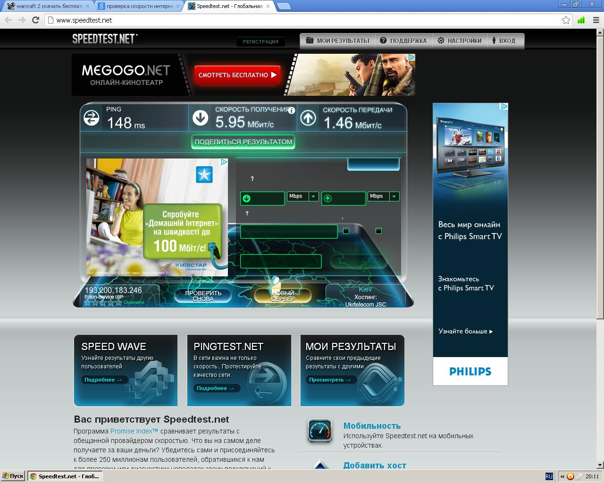
Task: Click the upload speed arrow icon
Action: pos(308,118)
